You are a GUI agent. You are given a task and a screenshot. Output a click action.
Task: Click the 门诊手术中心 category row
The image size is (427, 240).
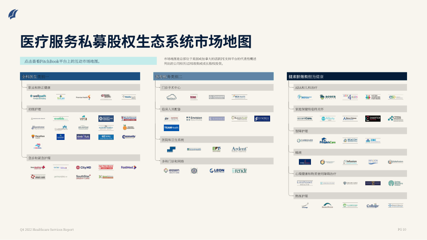click(217, 88)
